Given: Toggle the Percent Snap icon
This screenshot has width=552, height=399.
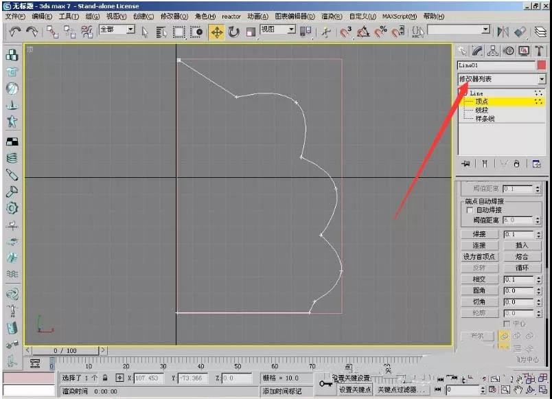Looking at the screenshot, I should coord(380,32).
